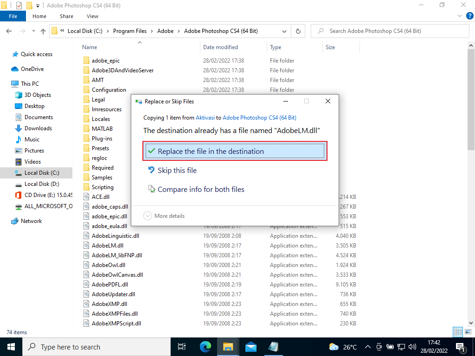
Task: Switch to the View ribbon tab
Action: tap(92, 16)
